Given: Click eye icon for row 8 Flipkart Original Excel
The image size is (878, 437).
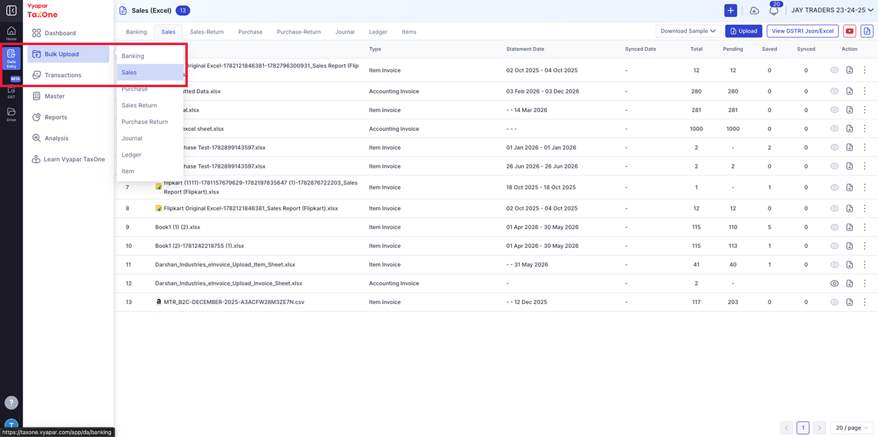Looking at the screenshot, I should (x=835, y=208).
